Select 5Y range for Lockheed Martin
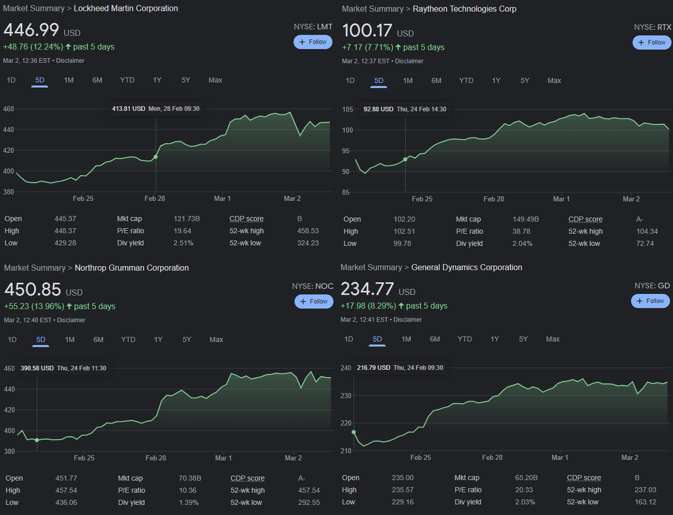Image resolution: width=673 pixels, height=515 pixels. coord(186,80)
